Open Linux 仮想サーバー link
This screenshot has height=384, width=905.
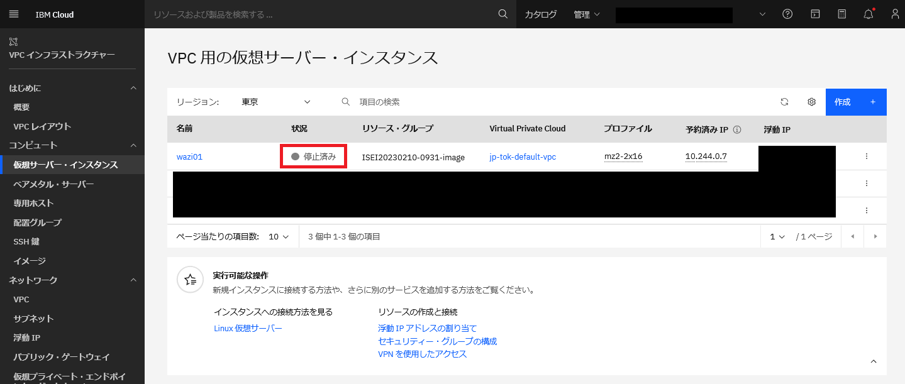tap(248, 328)
